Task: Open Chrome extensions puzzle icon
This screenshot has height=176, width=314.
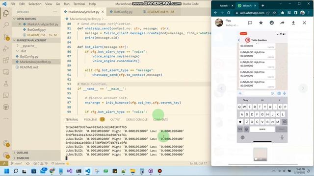Action: pyautogui.click(x=283, y=13)
